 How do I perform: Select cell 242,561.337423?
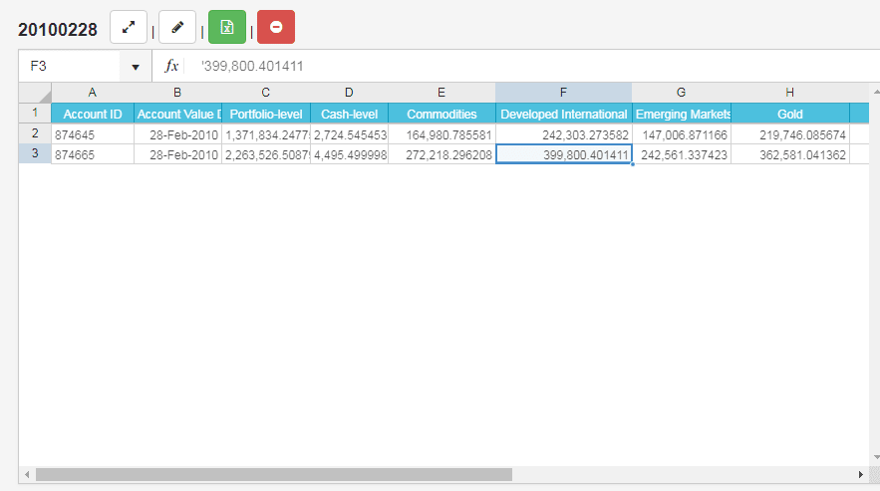pyautogui.click(x=681, y=154)
